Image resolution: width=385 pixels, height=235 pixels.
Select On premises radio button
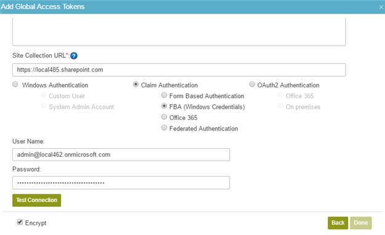(x=280, y=106)
